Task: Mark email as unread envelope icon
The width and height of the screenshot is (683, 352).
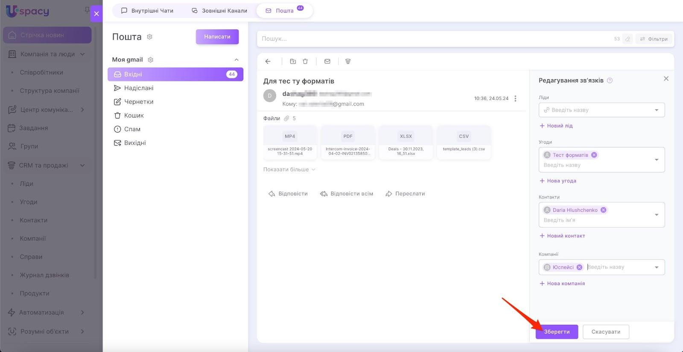Action: (x=327, y=61)
